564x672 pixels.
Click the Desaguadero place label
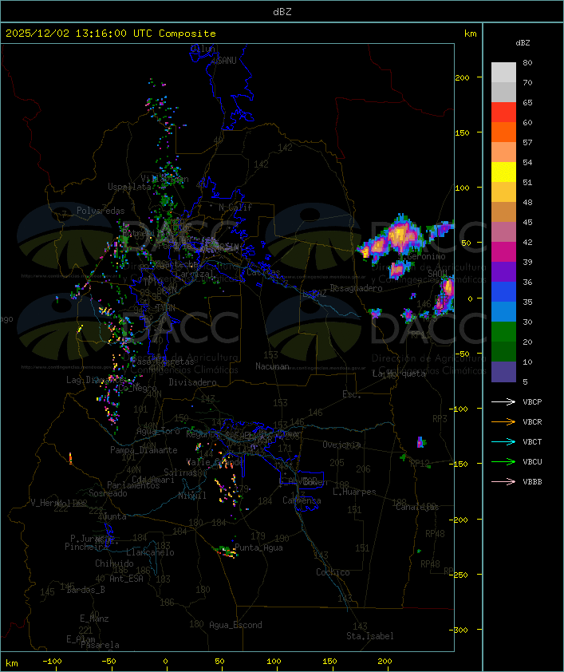356,288
